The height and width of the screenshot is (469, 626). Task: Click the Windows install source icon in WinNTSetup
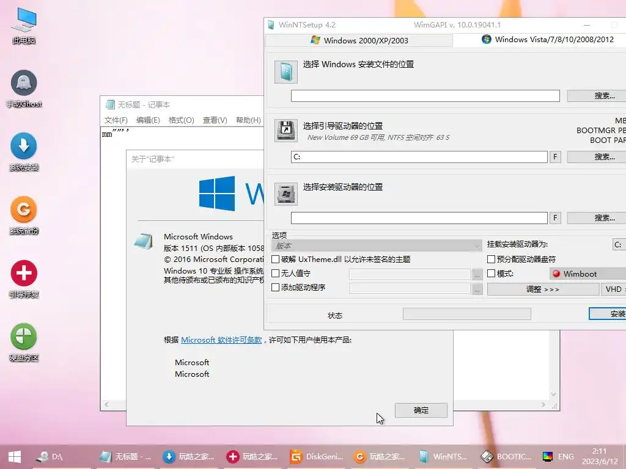[x=286, y=72]
